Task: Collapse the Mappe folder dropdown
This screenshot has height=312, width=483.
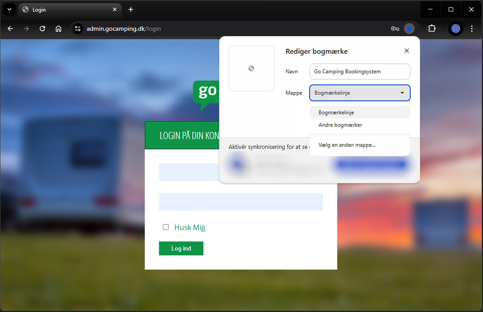Action: [x=359, y=93]
